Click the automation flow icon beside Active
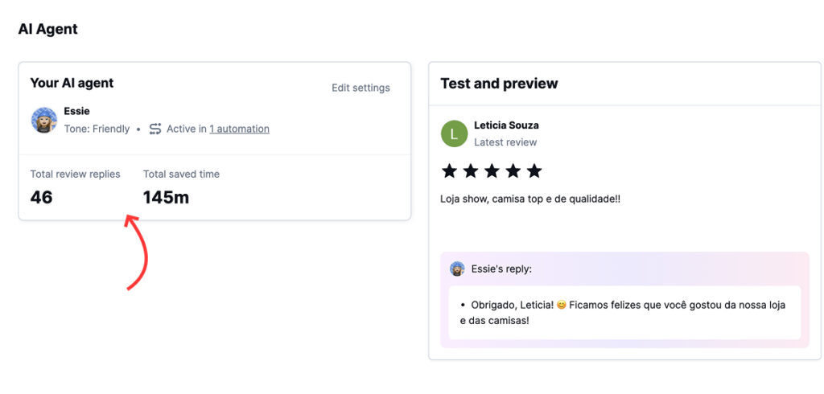Screen dimensions: 824x394 pyautogui.click(x=155, y=129)
